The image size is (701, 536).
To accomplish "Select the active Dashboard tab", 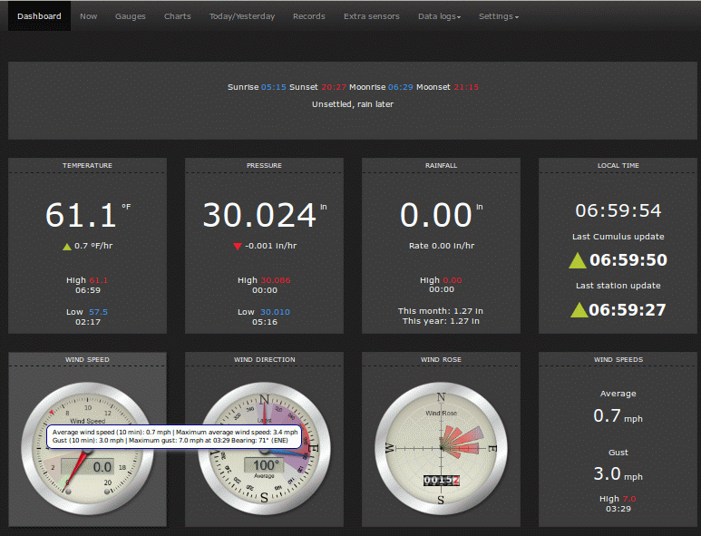I will click(x=40, y=16).
